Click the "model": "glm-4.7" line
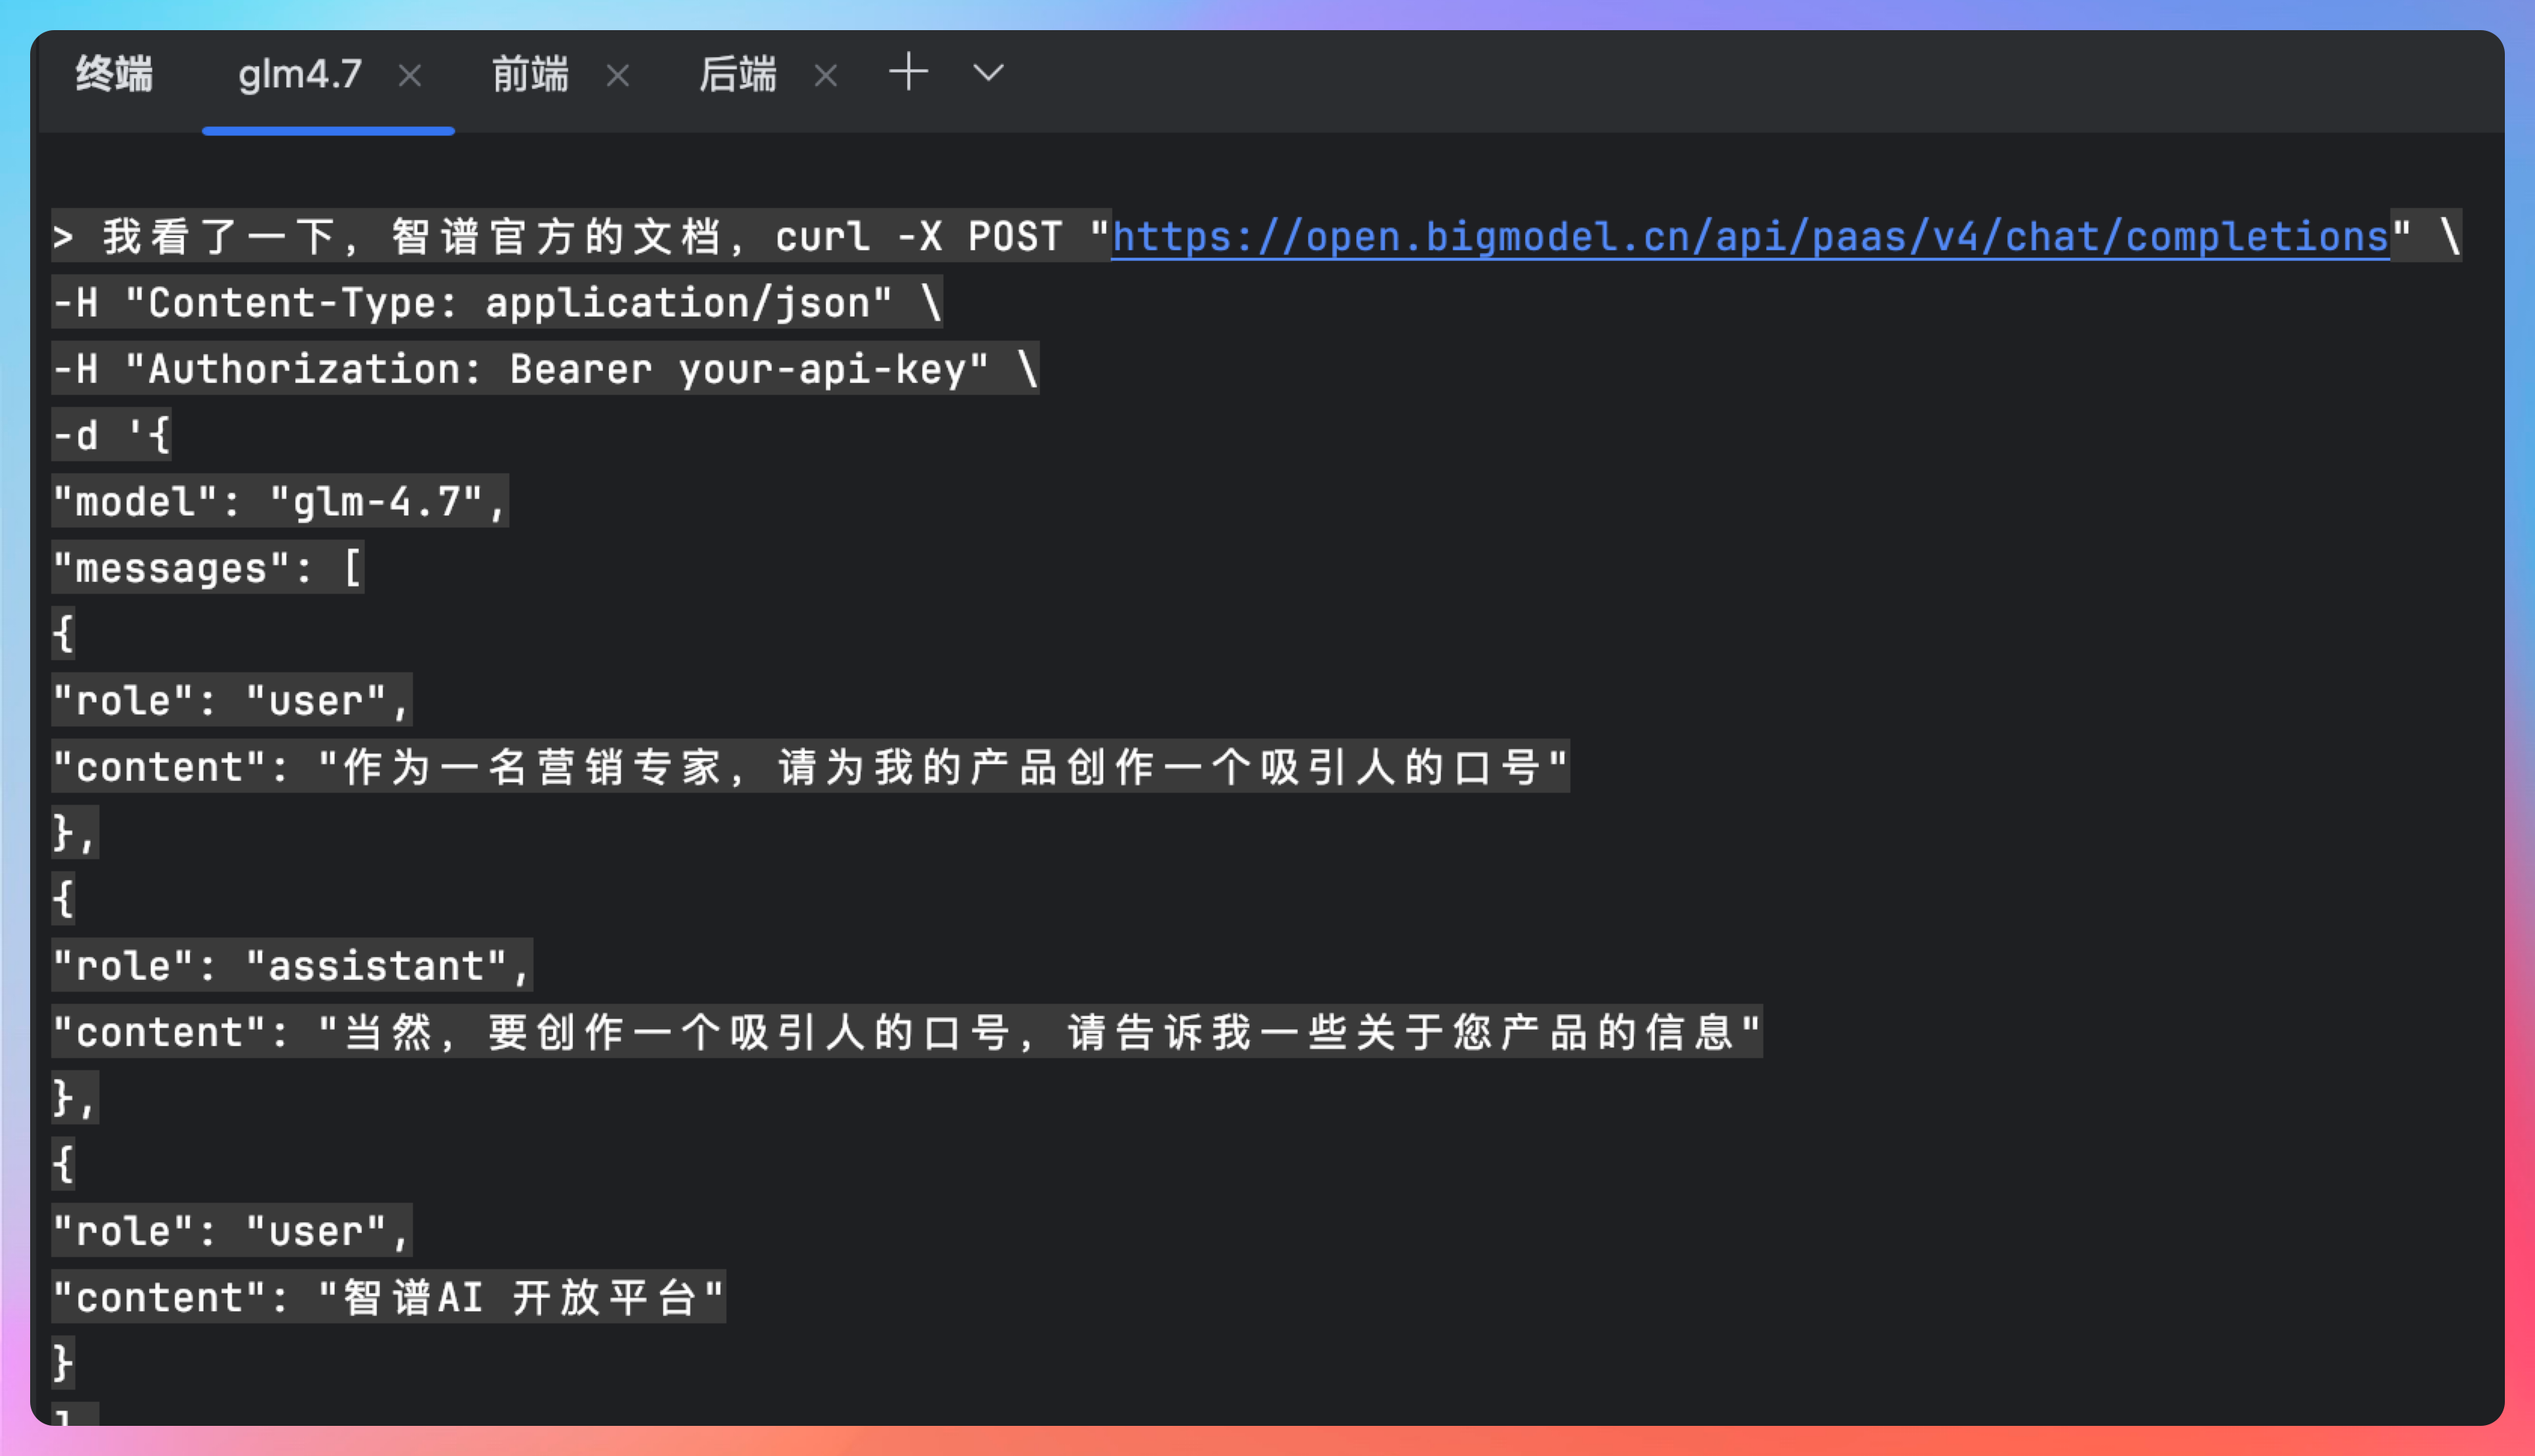2535x1456 pixels. pos(280,501)
